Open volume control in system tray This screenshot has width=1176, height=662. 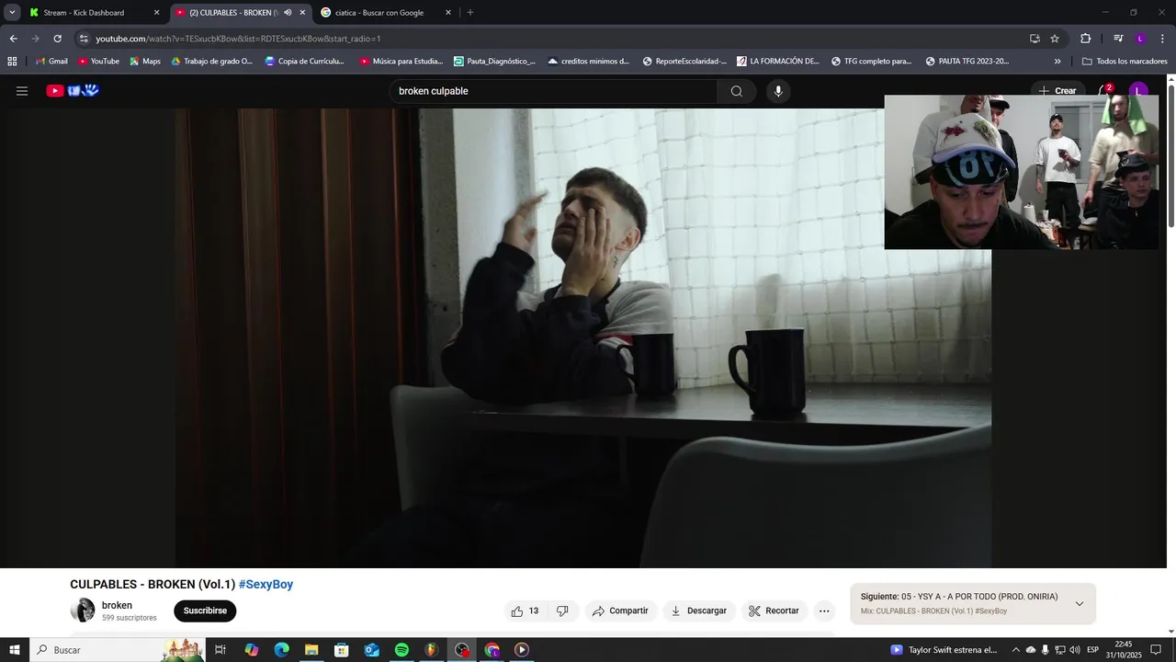(1075, 650)
